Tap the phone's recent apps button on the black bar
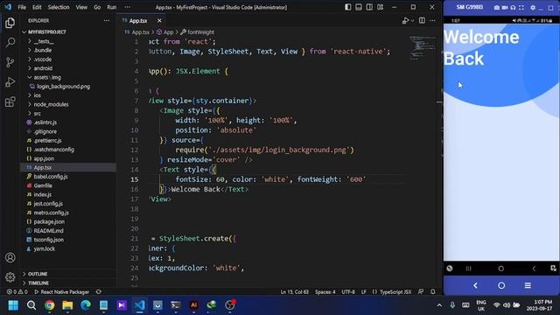The image size is (560, 315). [x=468, y=269]
